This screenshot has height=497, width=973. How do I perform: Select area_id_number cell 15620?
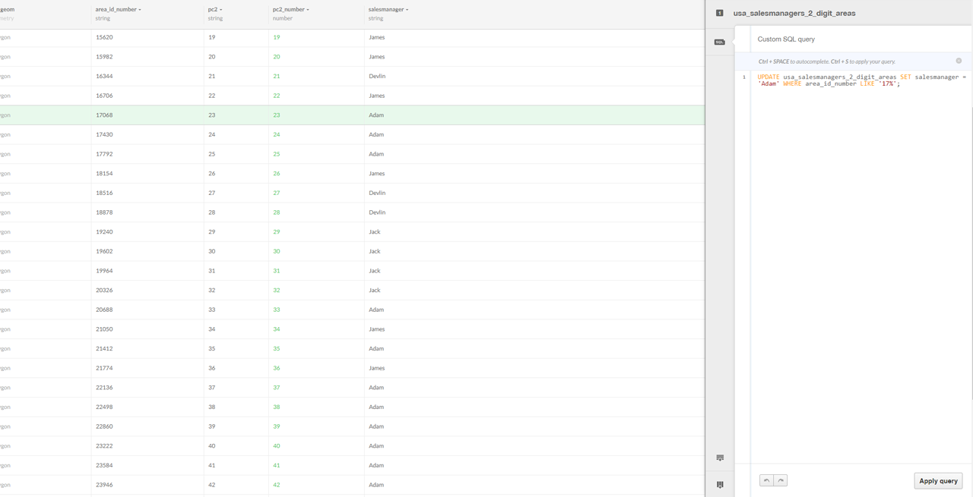pos(104,37)
